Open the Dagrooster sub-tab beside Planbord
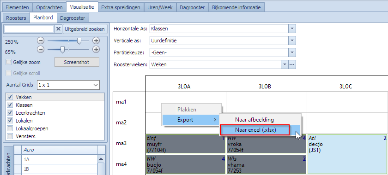Image resolution: width=388 pixels, height=175 pixels. click(73, 18)
